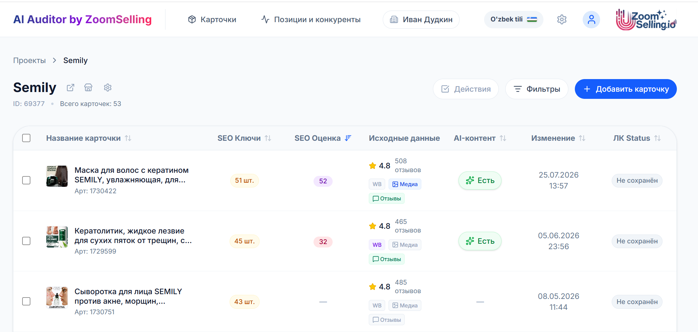Screen dimensions: 698x332
Task: Click the Отзывы tag in Сыворотка row
Action: [x=387, y=320]
